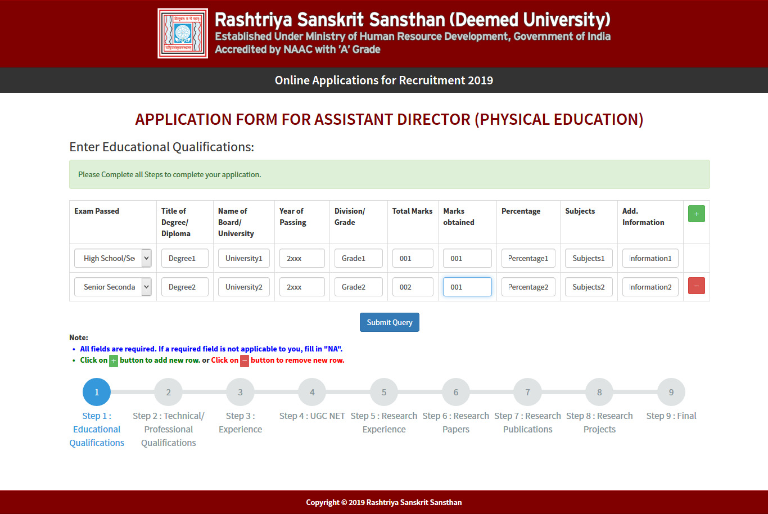
Task: Go to step 6 Research Papers circle
Action: tap(456, 392)
